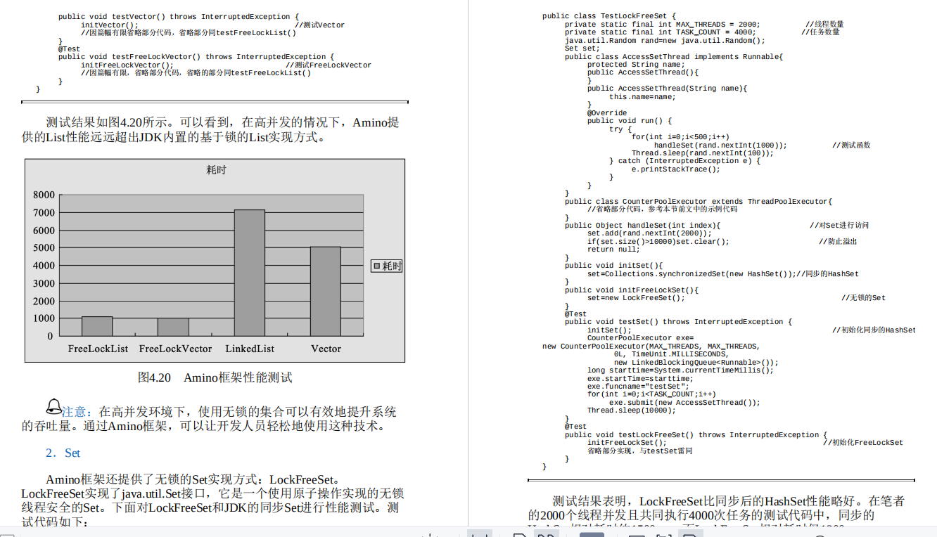Click the class AccessSetThread implements Runnable line

point(674,57)
